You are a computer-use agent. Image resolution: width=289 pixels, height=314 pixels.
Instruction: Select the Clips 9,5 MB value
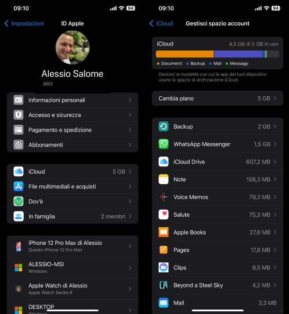click(x=261, y=268)
